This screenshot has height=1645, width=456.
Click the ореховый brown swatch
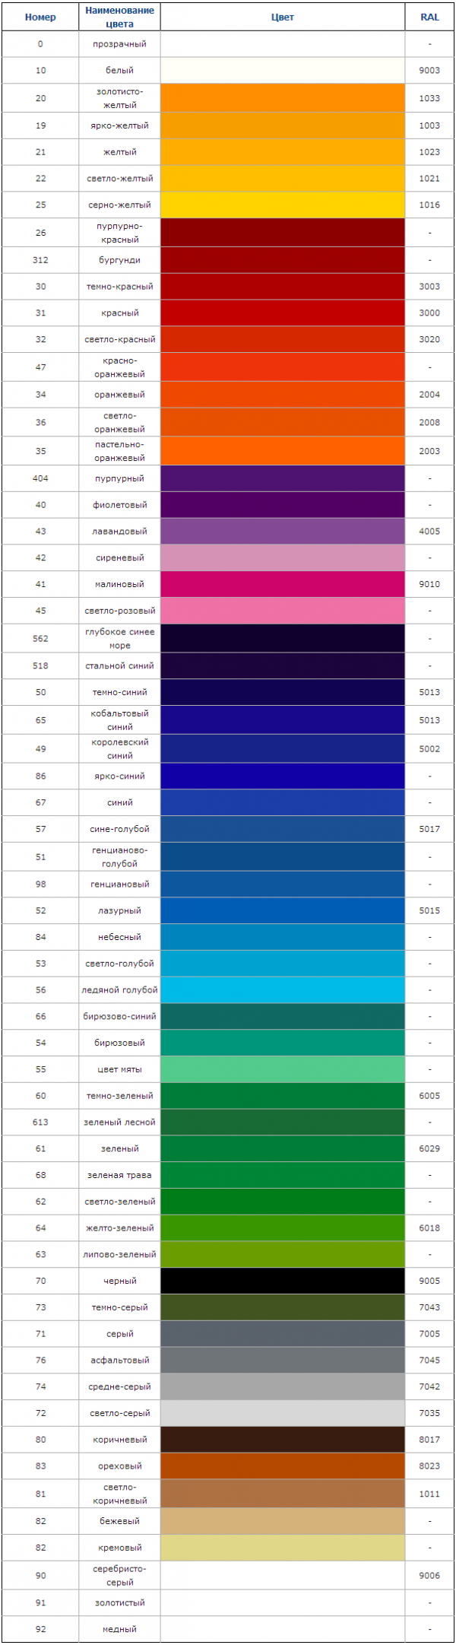[x=283, y=1466]
